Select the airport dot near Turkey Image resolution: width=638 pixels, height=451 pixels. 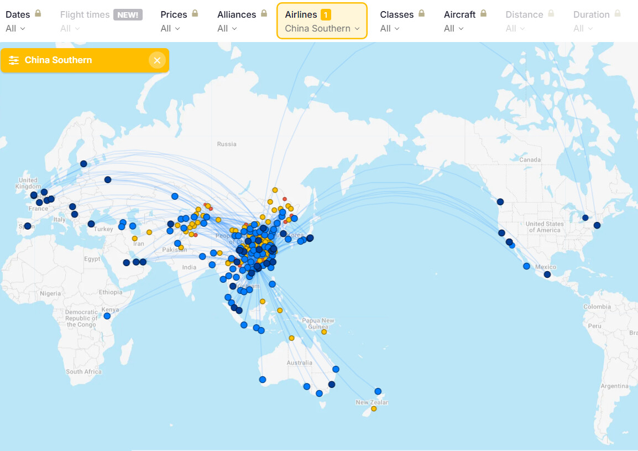click(x=91, y=224)
